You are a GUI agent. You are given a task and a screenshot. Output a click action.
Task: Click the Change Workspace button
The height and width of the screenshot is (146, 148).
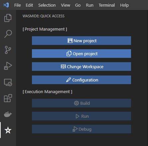coord(81,67)
